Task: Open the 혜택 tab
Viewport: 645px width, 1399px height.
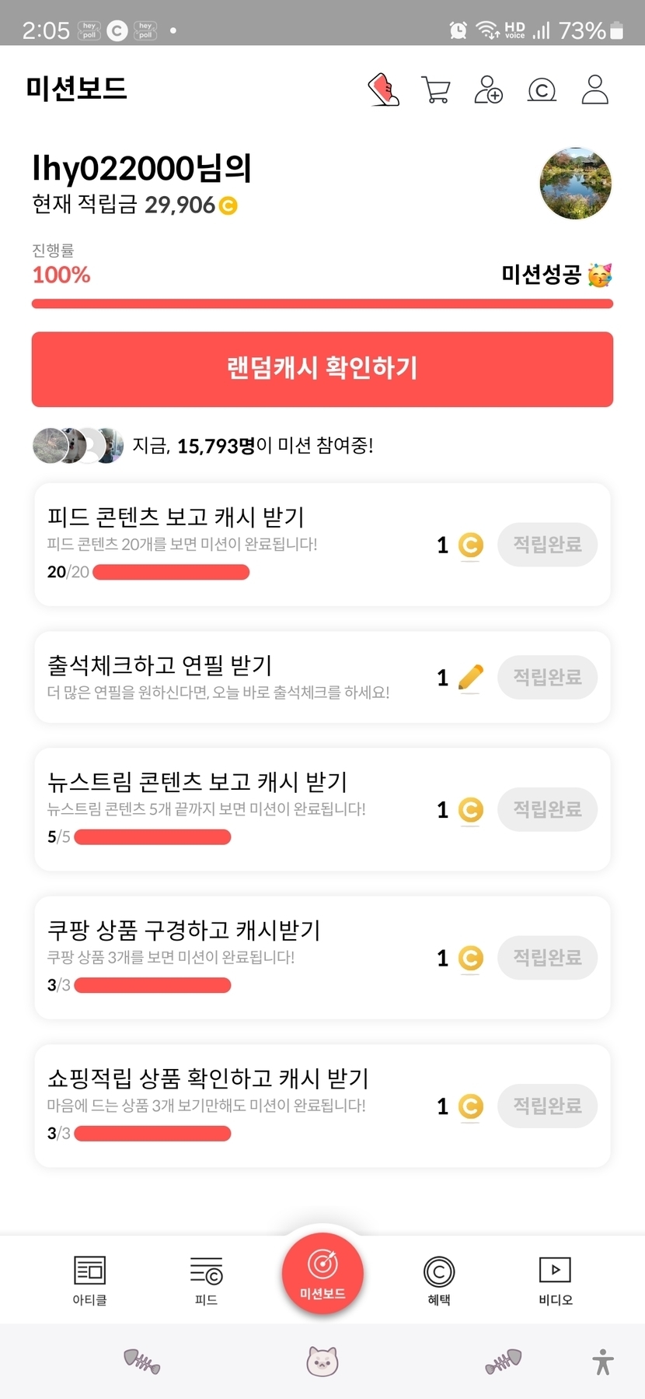Action: 439,1280
